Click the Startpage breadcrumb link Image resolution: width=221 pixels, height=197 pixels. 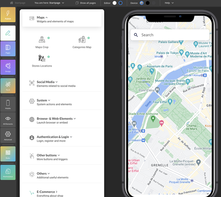pos(20,3)
